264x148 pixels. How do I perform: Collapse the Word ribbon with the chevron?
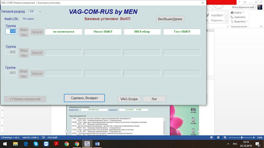pyautogui.click(x=261, y=27)
